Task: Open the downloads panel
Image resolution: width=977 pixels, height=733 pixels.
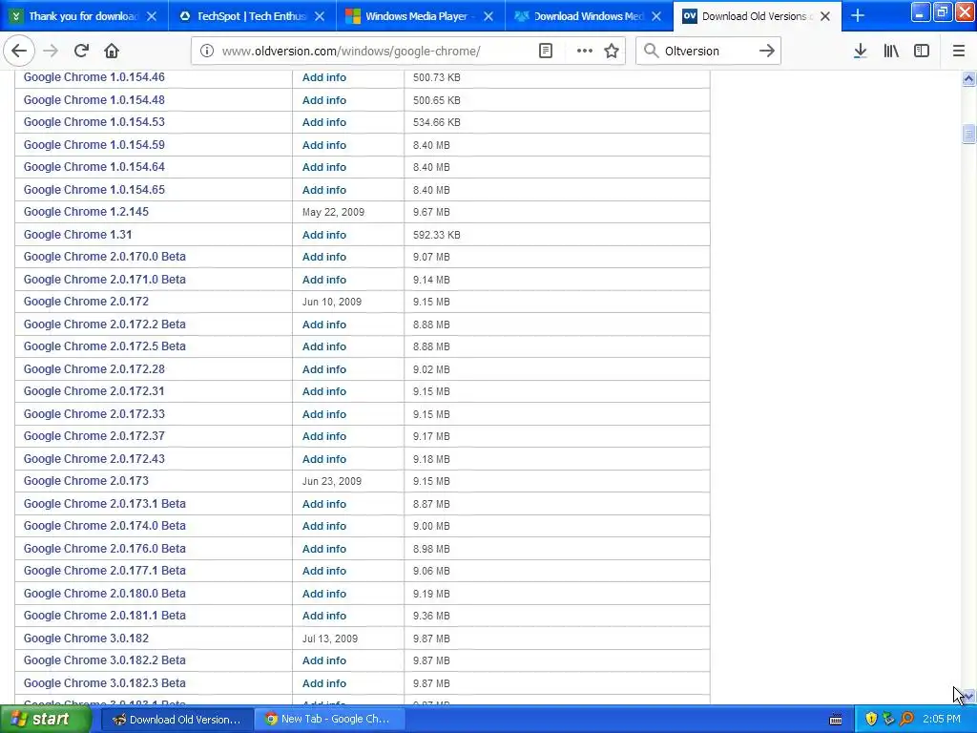Action: tap(860, 51)
